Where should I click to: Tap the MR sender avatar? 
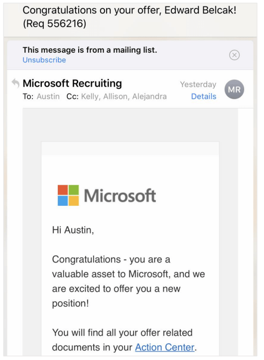[x=234, y=90]
